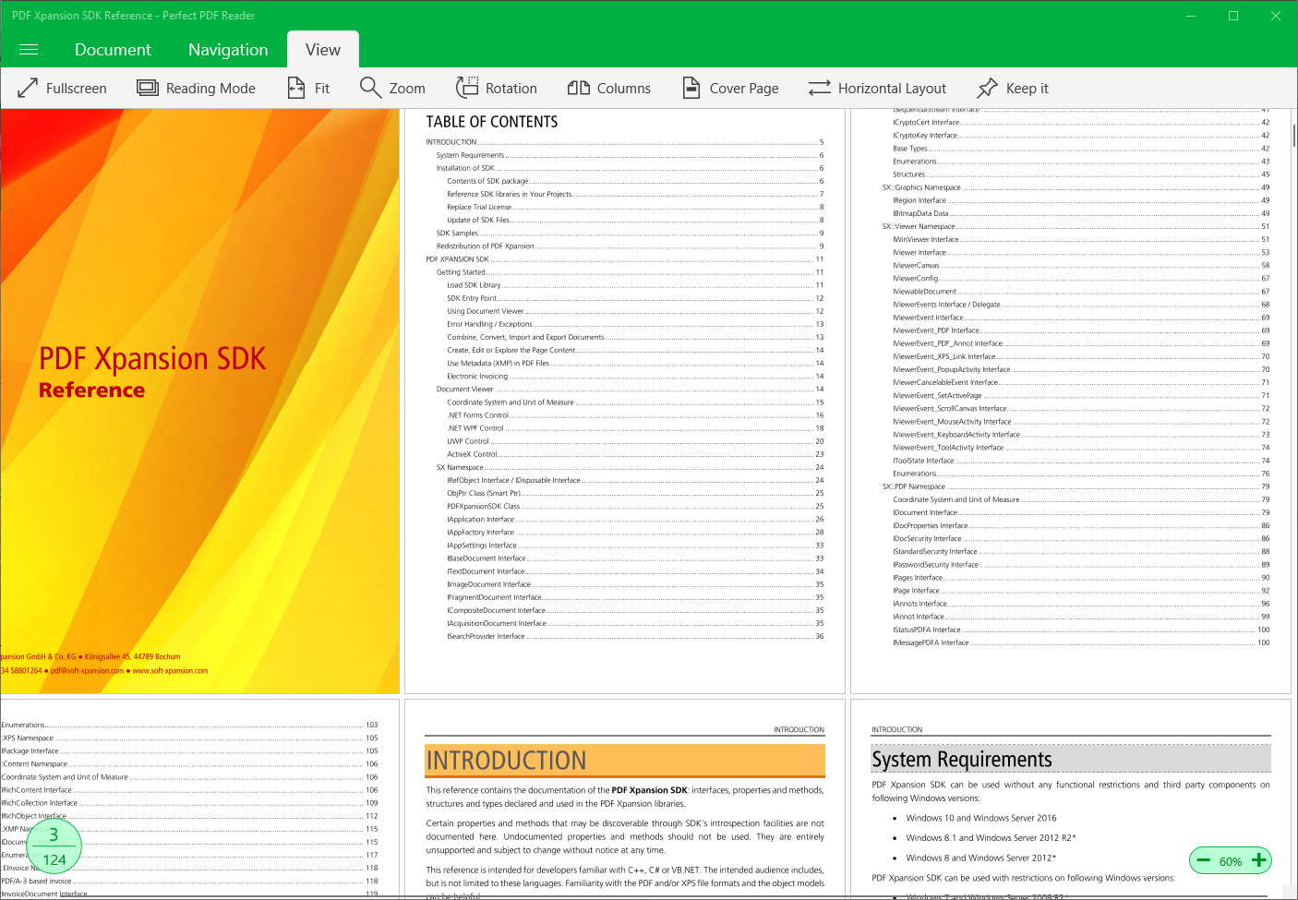Click the zoom-out minus icon
The height and width of the screenshot is (900, 1298).
tap(1203, 860)
